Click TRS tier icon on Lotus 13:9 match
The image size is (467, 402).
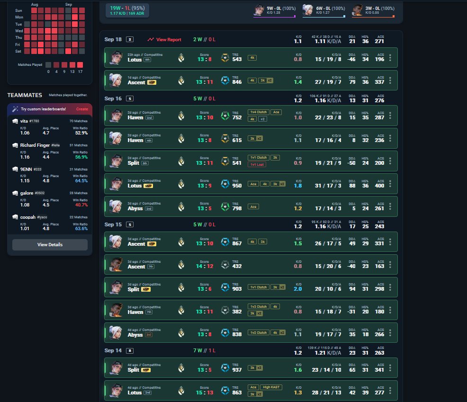click(225, 184)
